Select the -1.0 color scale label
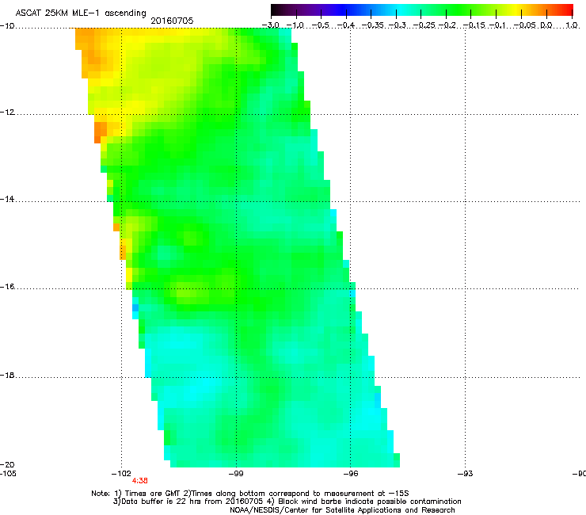 (x=295, y=25)
